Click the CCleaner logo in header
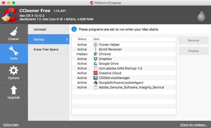Screen dimensions: 211x128 point(9,15)
